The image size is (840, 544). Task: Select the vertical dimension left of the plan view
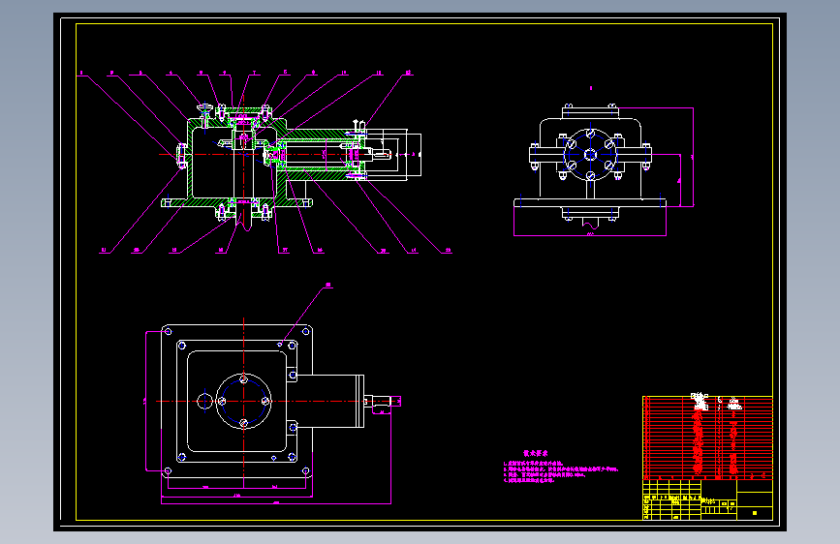(145, 401)
